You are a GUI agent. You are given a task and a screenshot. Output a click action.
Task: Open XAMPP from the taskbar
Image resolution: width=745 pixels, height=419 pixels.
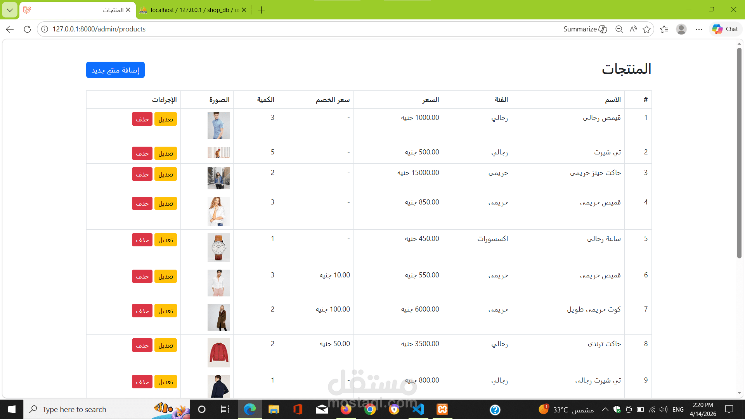(x=442, y=409)
